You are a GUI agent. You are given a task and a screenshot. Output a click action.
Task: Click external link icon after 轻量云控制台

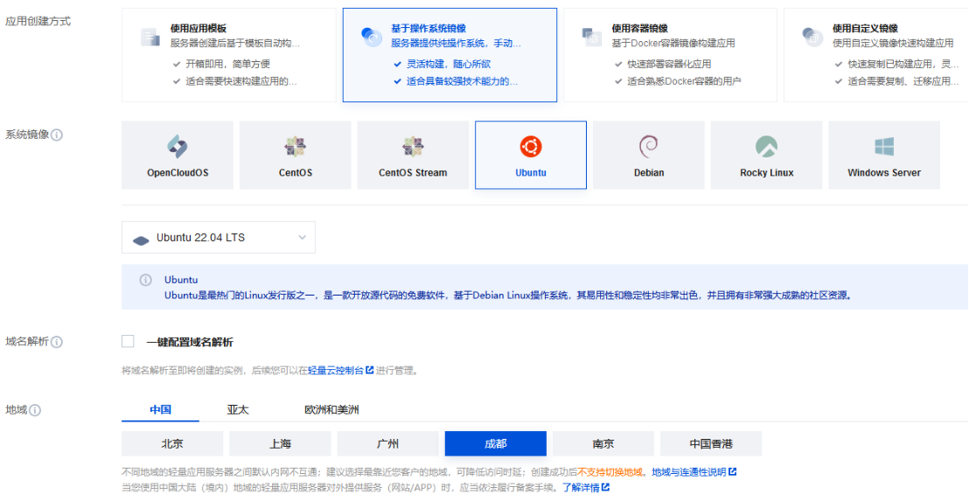pos(370,370)
